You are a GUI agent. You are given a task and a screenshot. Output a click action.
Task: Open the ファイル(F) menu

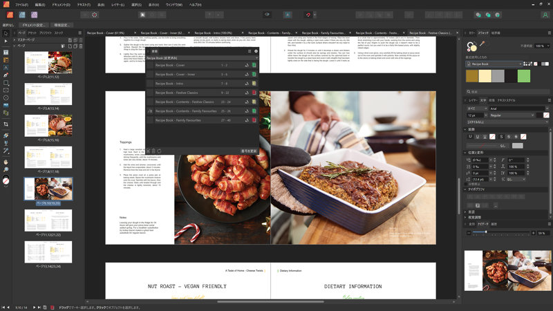[21, 5]
